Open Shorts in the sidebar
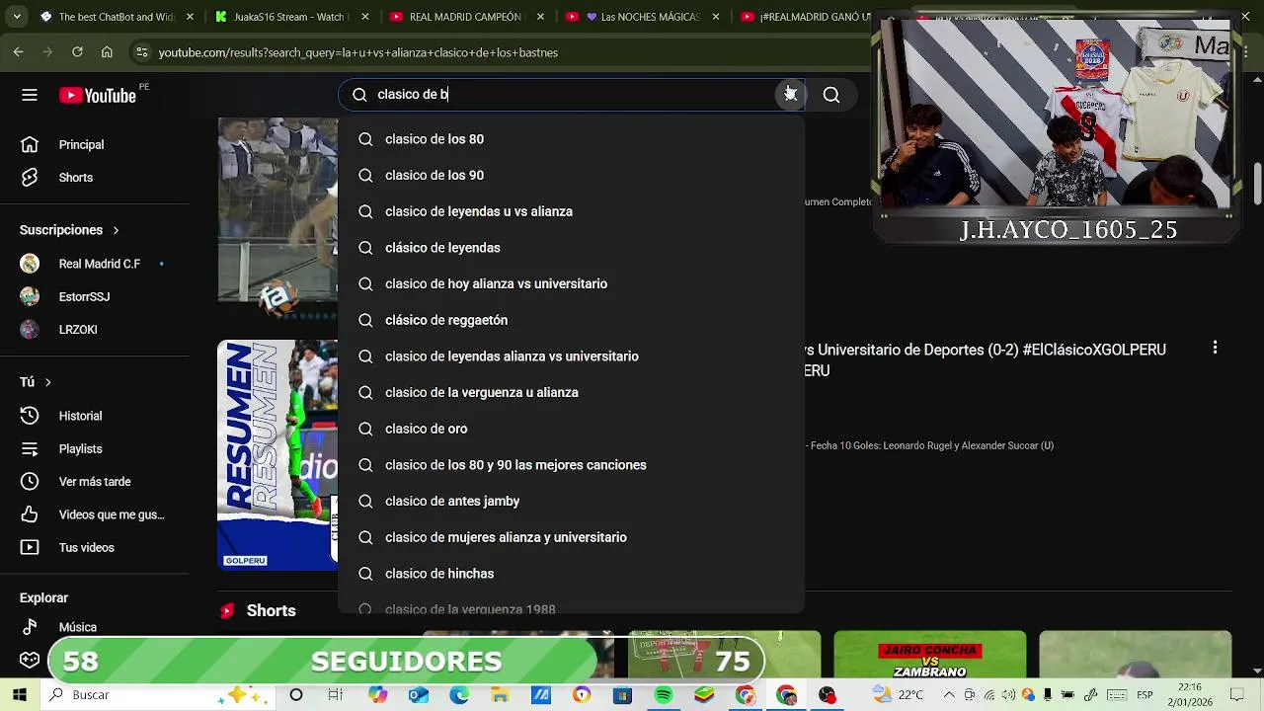1264x711 pixels. coord(75,178)
